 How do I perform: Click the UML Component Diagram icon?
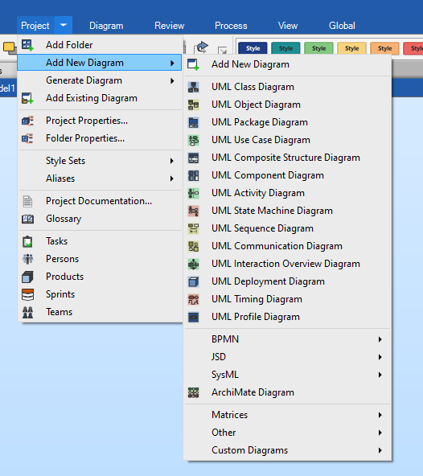193,175
